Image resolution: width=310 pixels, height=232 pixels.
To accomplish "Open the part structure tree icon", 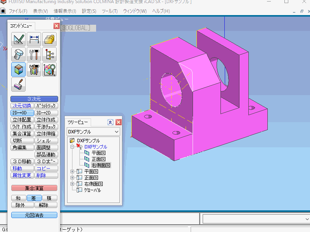I will 49,54.
